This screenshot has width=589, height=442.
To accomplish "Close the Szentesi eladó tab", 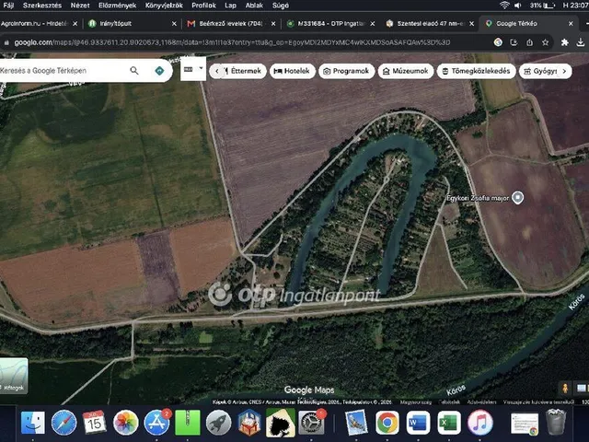I will (x=471, y=23).
